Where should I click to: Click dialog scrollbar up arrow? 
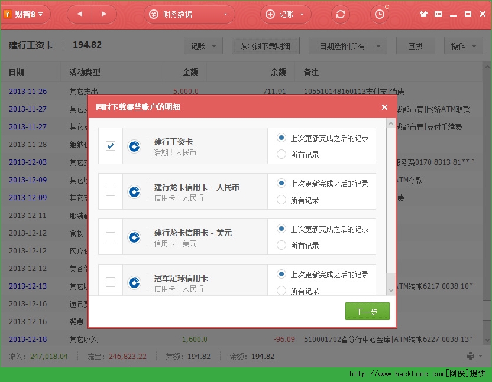391,123
